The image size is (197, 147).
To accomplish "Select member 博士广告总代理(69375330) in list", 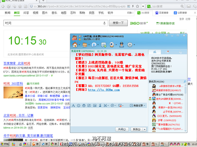I will point(169,95).
